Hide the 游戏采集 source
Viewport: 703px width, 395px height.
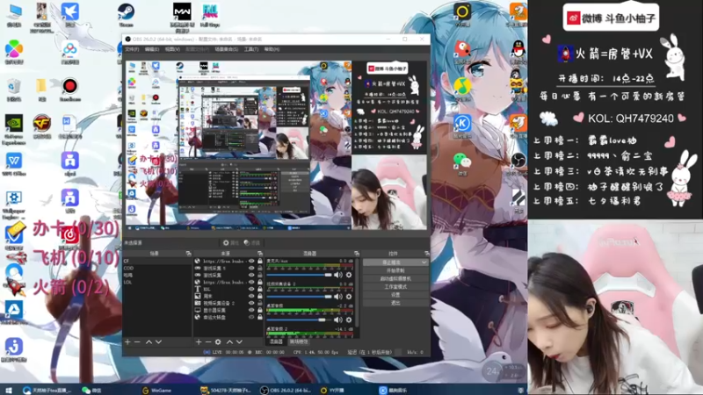(251, 275)
